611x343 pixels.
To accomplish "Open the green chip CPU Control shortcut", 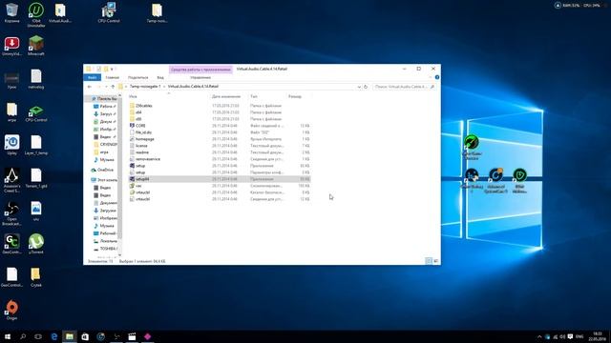I will click(36, 113).
